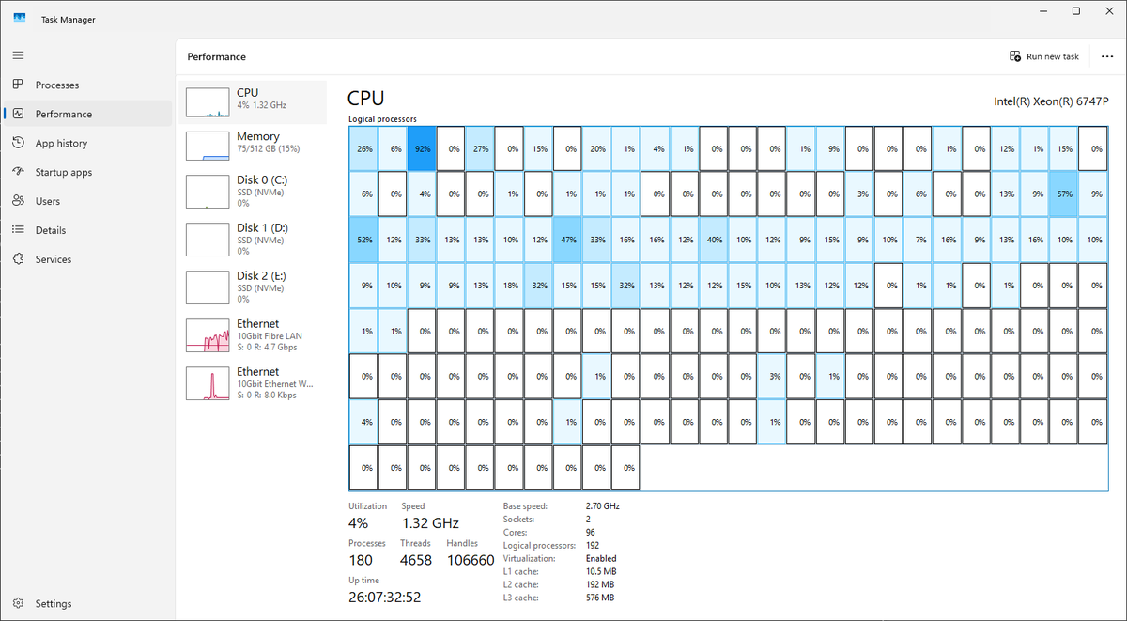
Task: Select Disk 1 (D:) resource
Action: click(254, 241)
